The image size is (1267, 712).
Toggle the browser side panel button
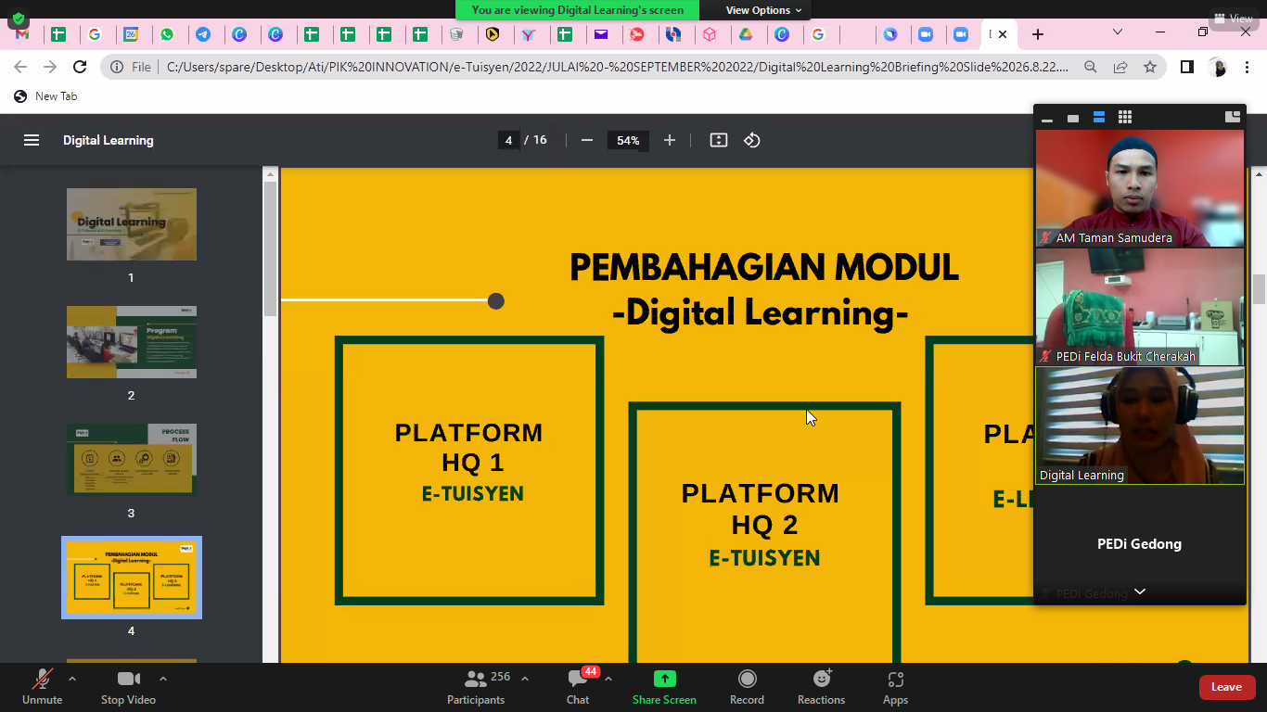pos(1186,67)
